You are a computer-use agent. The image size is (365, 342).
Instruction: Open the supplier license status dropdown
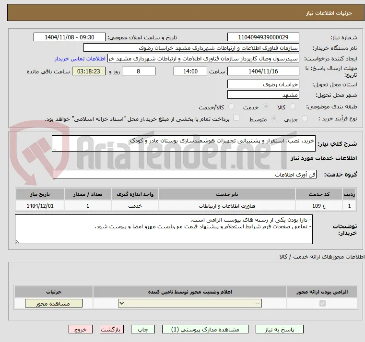coord(190,303)
